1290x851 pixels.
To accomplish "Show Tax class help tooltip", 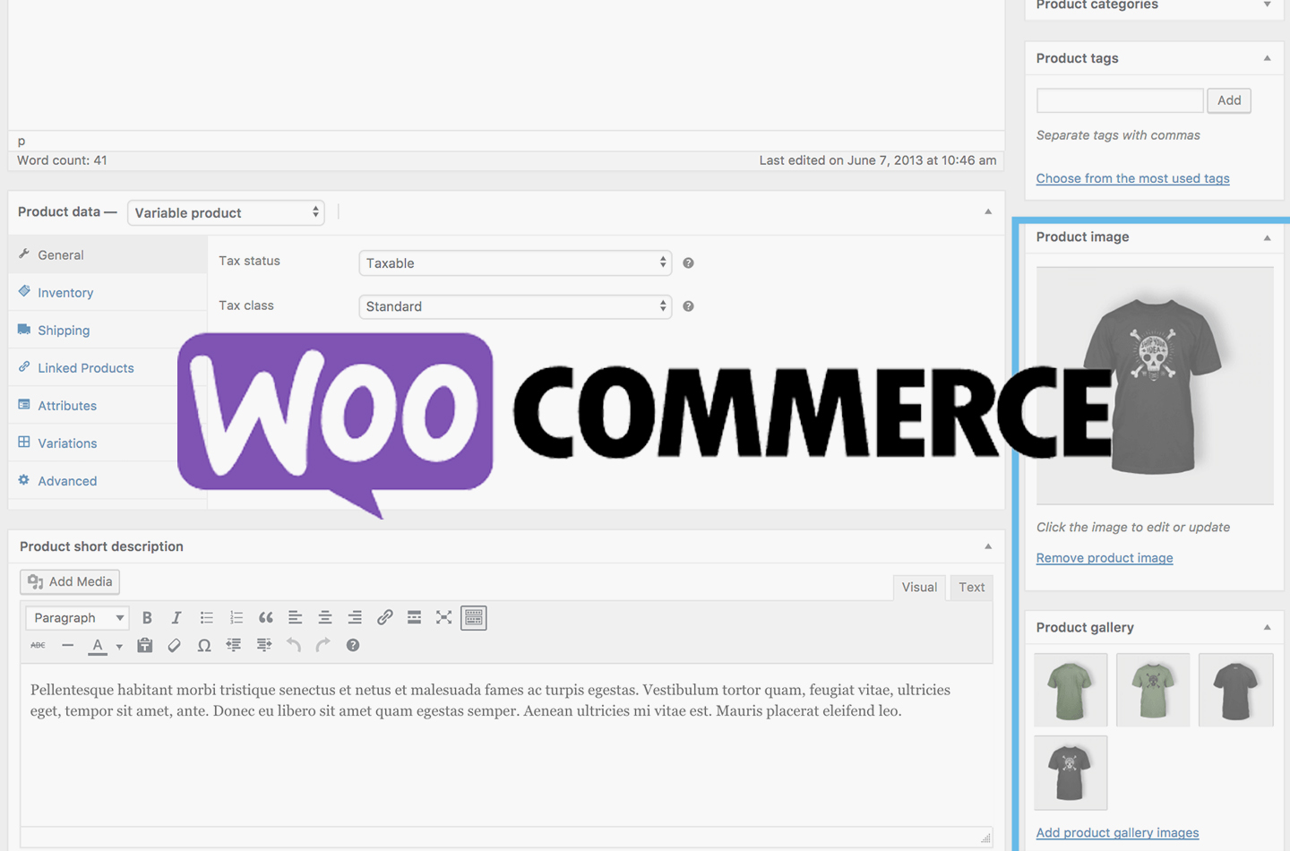I will point(688,306).
